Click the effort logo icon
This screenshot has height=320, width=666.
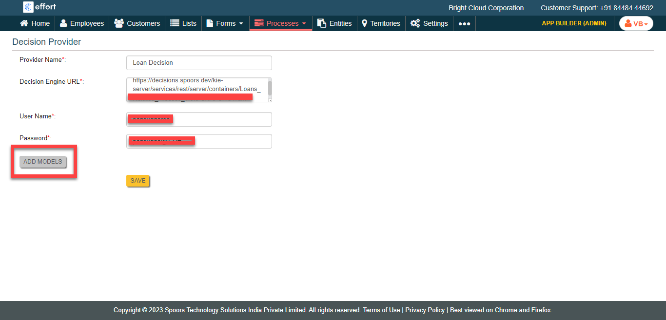[x=28, y=7]
